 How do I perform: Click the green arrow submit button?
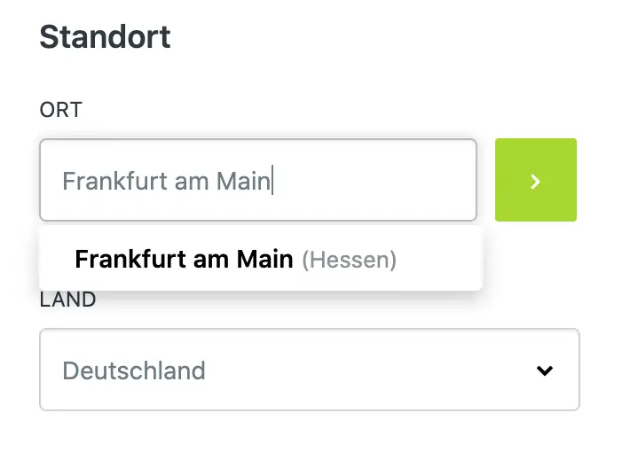535,180
